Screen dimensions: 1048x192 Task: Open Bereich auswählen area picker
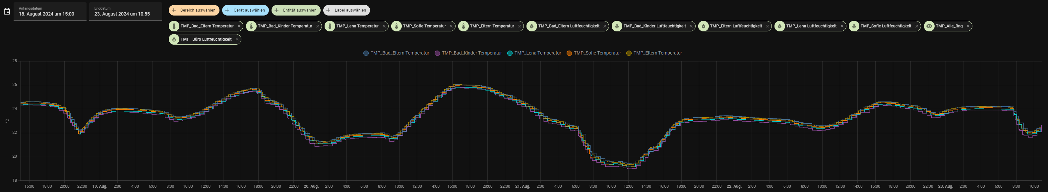(194, 10)
